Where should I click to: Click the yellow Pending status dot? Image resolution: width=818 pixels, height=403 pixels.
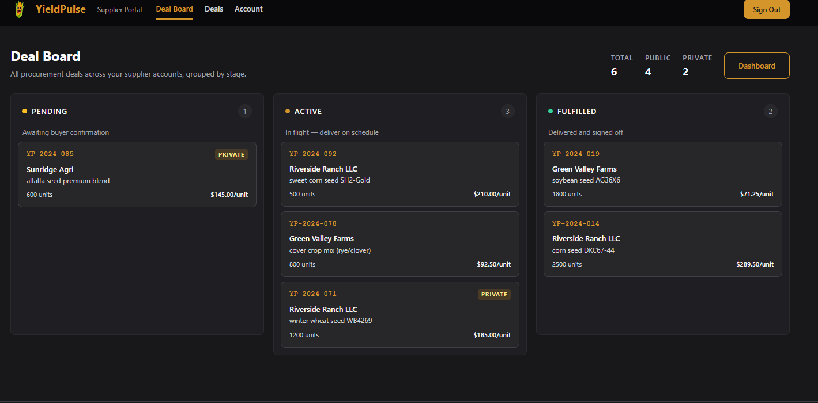25,111
